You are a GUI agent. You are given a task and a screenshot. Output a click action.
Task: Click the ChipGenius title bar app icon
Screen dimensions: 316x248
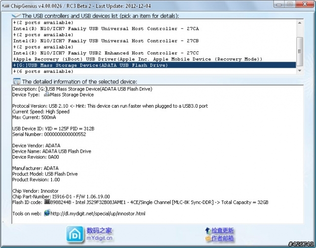point(5,6)
